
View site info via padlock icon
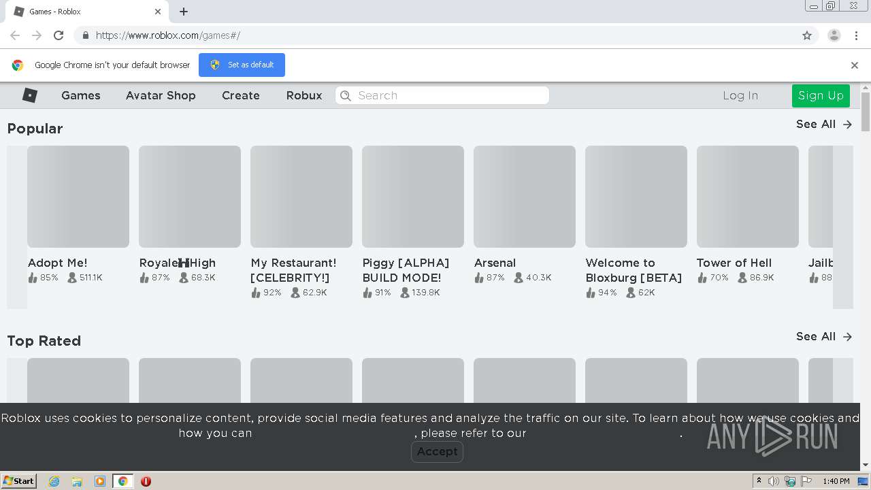(x=85, y=35)
